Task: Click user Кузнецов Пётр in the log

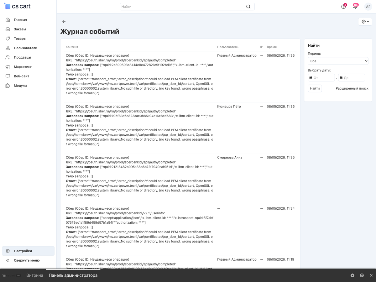Action: pos(230,107)
